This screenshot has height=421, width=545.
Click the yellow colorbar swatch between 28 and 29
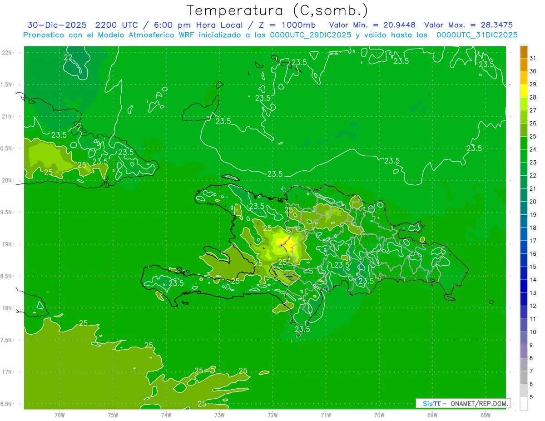524,90
